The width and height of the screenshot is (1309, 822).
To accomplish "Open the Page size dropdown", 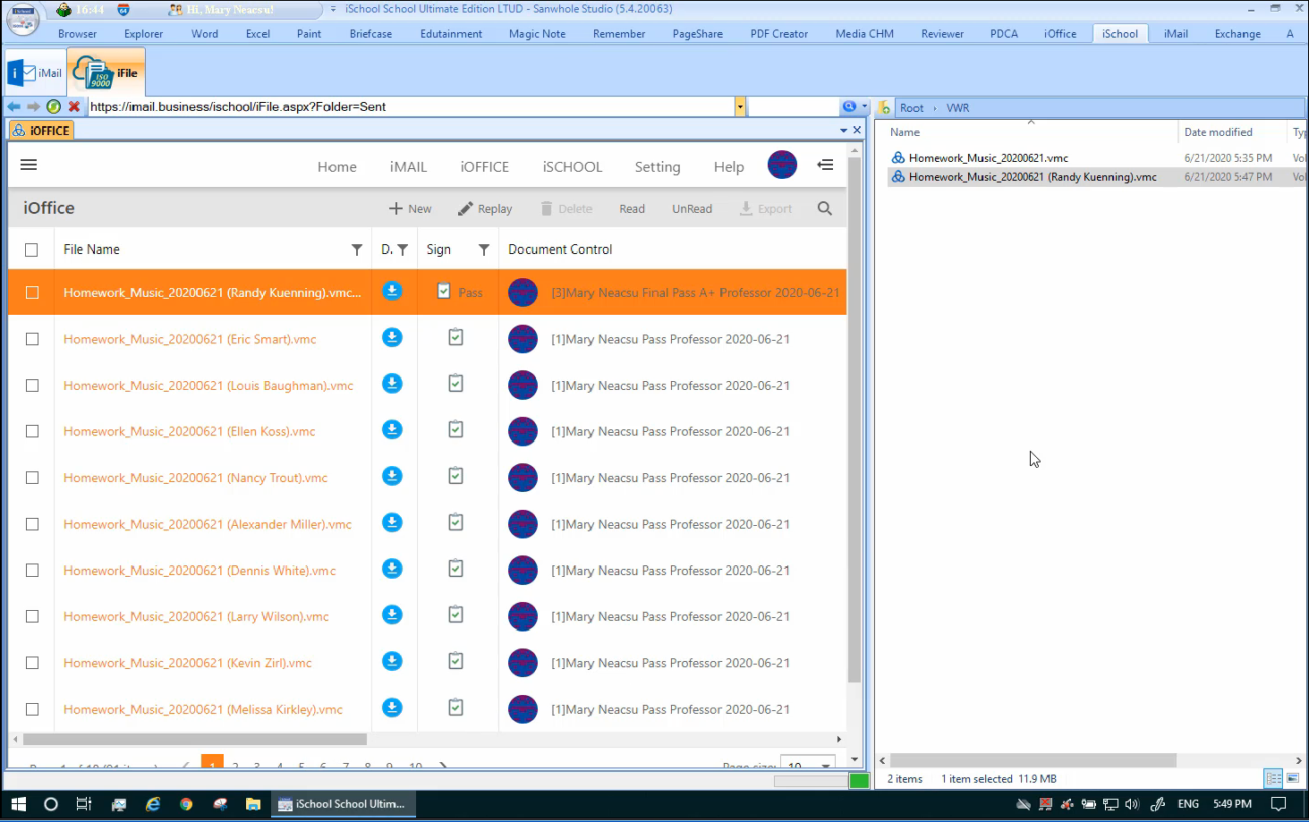I will (810, 766).
